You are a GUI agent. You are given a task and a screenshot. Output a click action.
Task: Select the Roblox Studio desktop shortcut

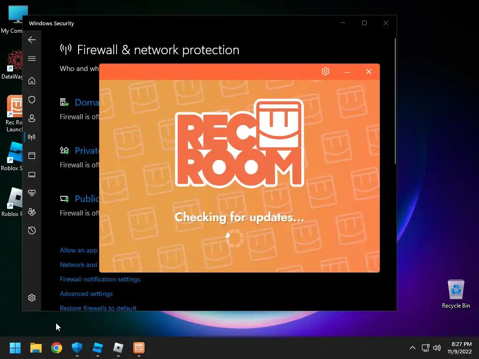point(11,156)
